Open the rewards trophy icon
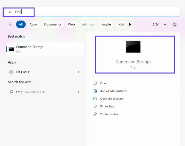 (157, 24)
